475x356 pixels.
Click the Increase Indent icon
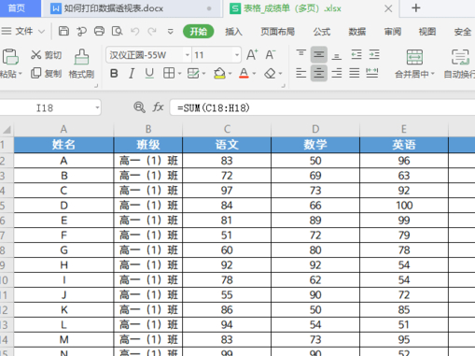[x=374, y=54]
